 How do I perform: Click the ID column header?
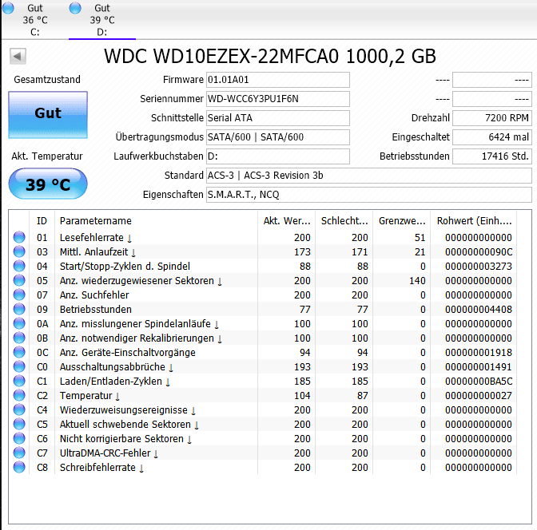[x=42, y=220]
